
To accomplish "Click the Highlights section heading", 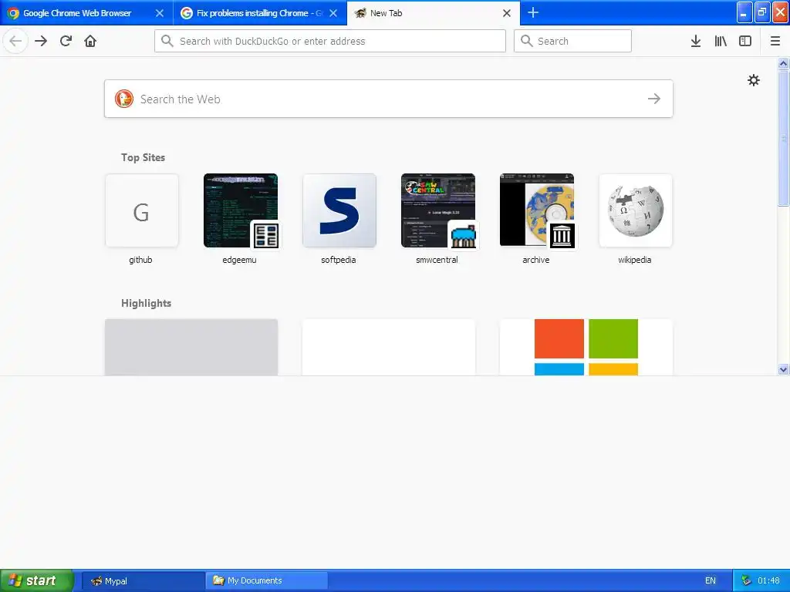I will coord(146,303).
